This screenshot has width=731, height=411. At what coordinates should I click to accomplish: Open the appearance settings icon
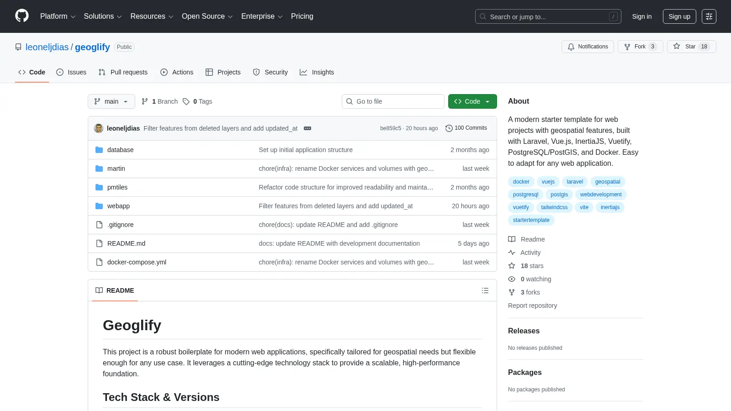coord(709,16)
